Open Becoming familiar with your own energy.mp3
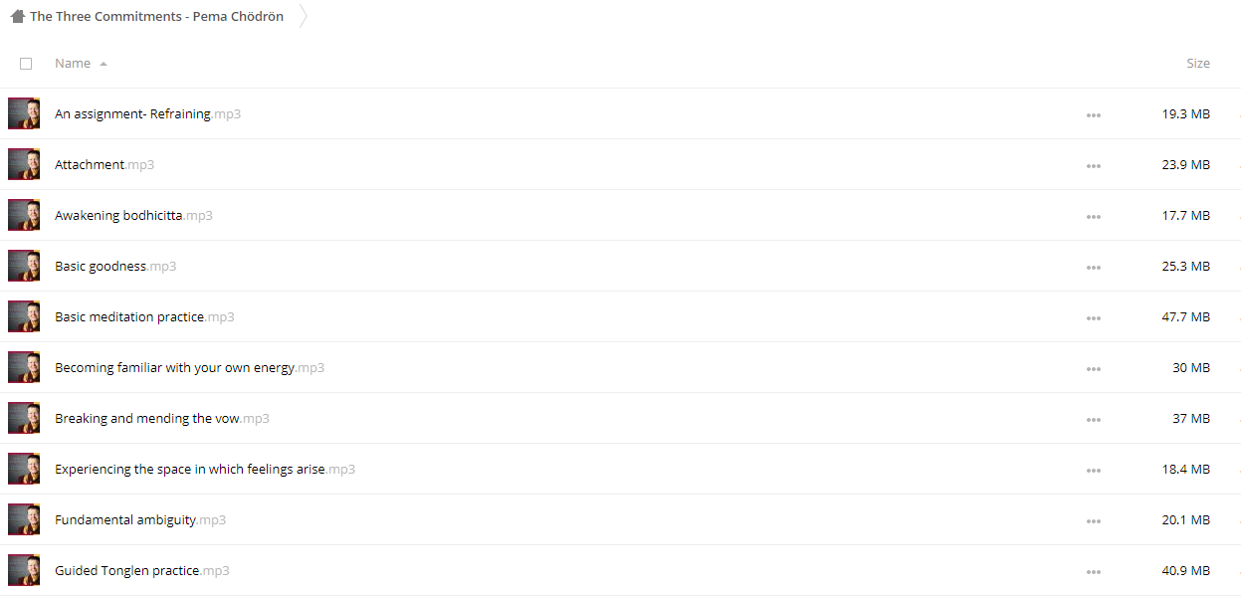 (189, 368)
